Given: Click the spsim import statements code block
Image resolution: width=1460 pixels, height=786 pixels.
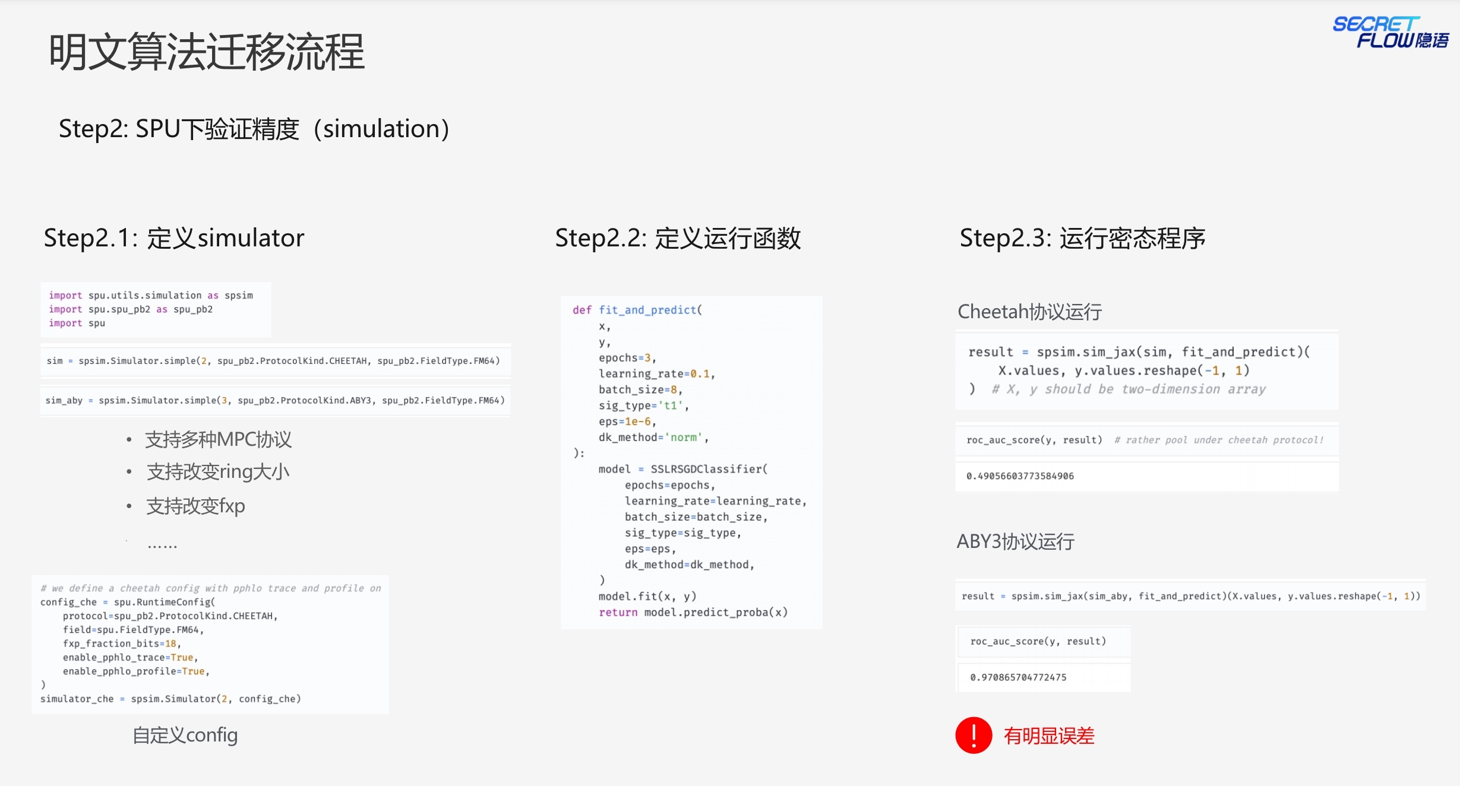Looking at the screenshot, I should 156,309.
